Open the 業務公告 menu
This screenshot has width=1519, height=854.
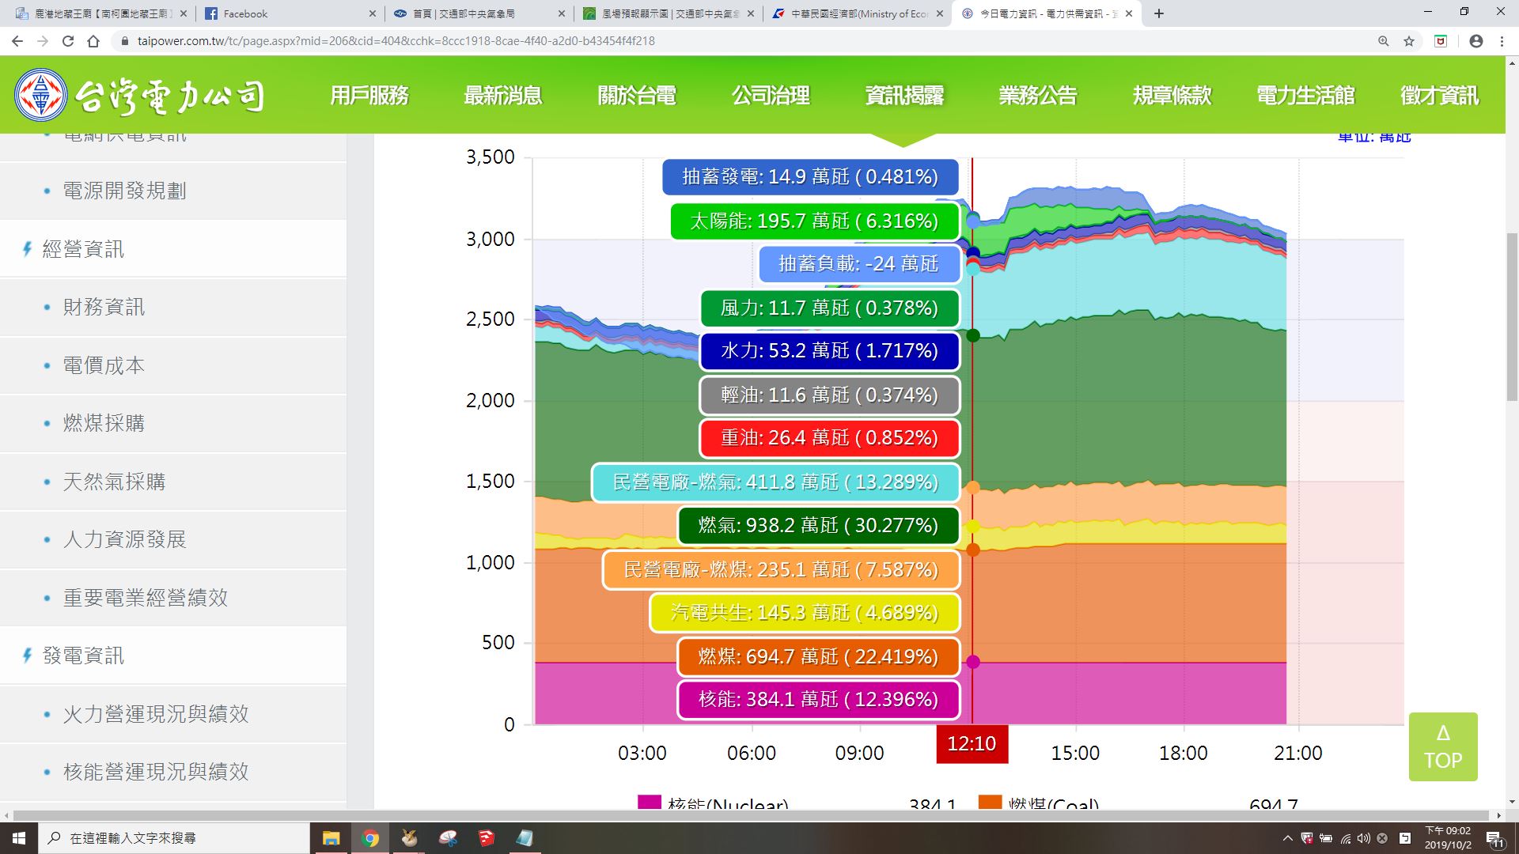[x=1038, y=96]
